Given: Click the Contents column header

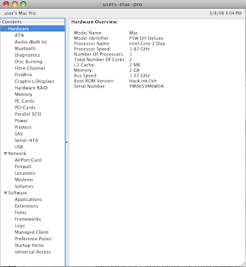Looking at the screenshot, I should click(x=33, y=22).
